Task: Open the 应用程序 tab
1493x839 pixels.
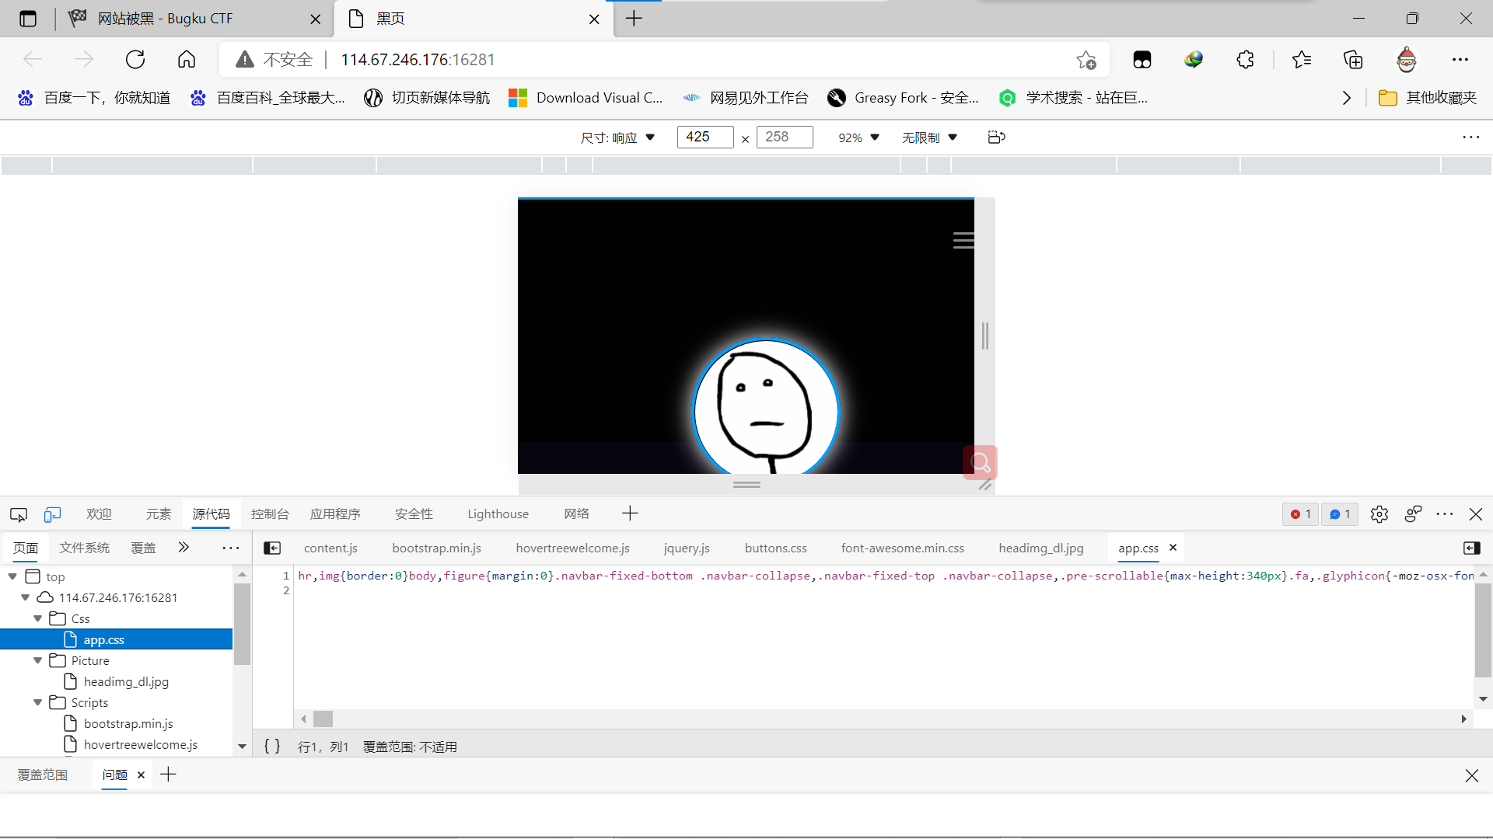Action: (335, 514)
